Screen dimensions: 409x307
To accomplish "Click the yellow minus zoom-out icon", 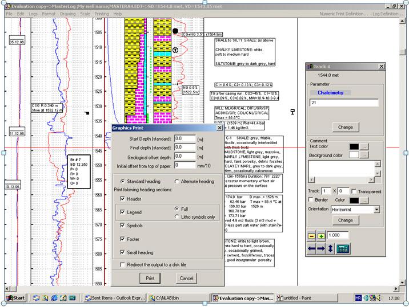I will (x=312, y=235).
